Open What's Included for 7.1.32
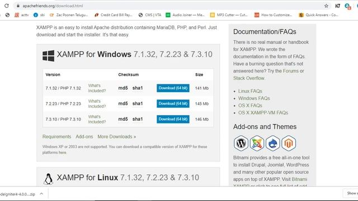Screen dimensions: 358x201 pyautogui.click(x=97, y=88)
